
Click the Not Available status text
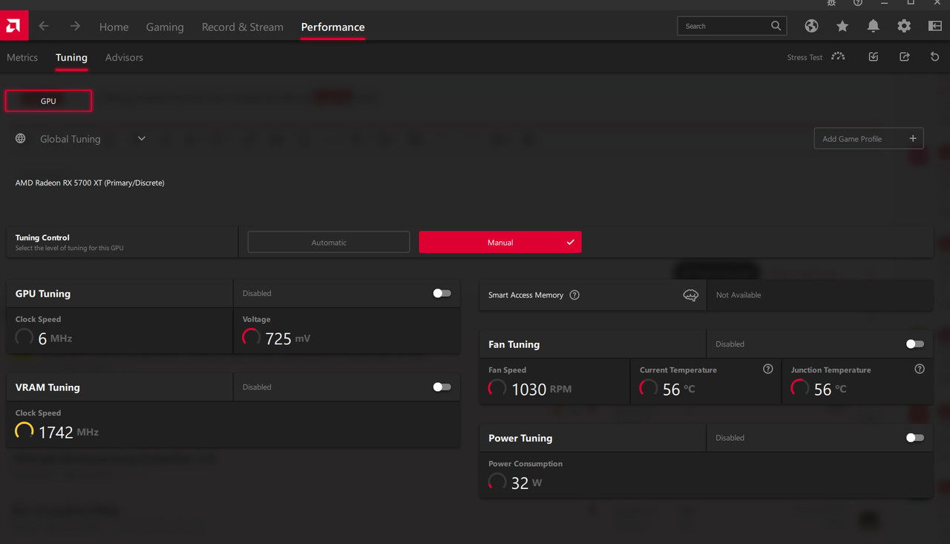tap(738, 295)
